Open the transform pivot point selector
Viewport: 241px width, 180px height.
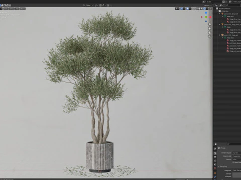96,5
